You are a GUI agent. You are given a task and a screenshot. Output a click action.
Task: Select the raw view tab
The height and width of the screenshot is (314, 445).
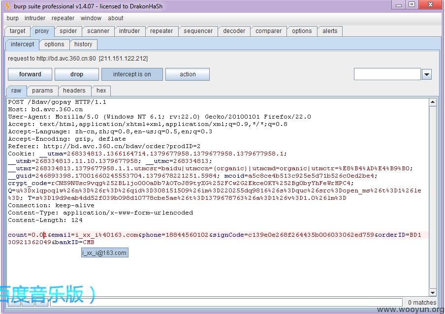coord(16,91)
